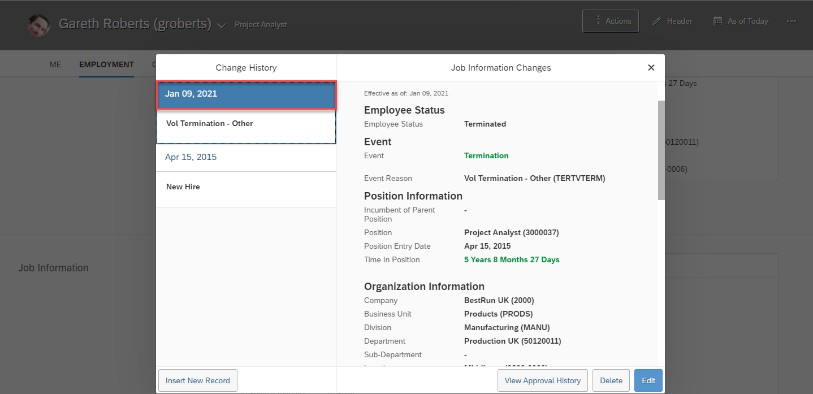This screenshot has height=394, width=813.
Task: Click the Terminated employee status value
Action: [x=485, y=124]
